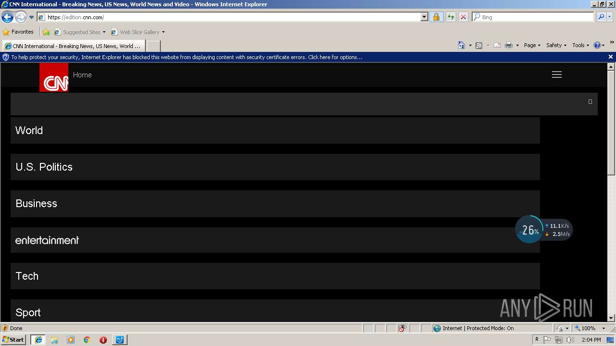Expand the Web Slice Gallery dropdown arrow
616x346 pixels.
pyautogui.click(x=163, y=32)
